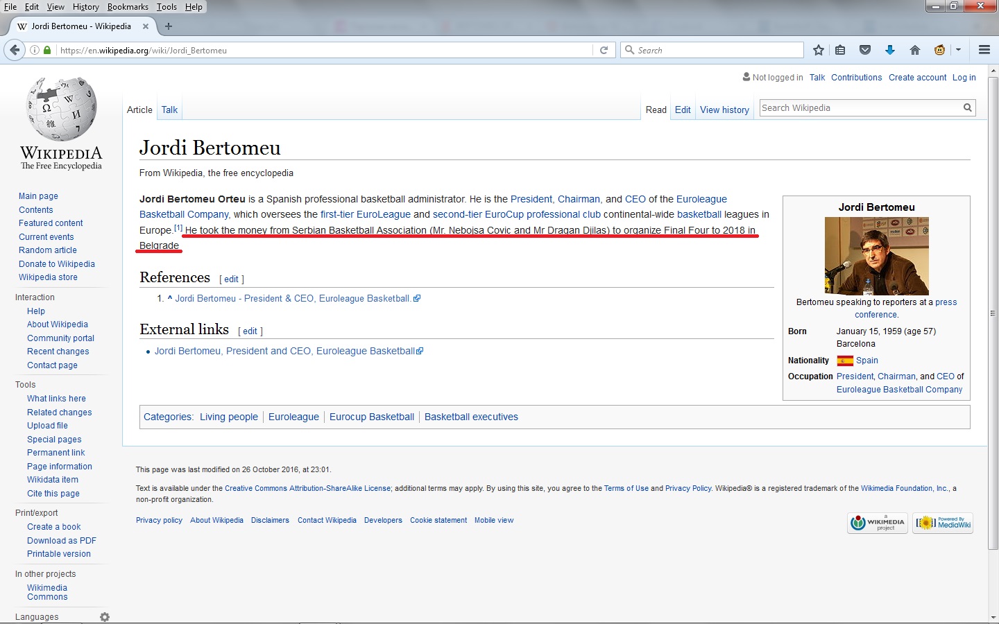
Task: Open the Firefox hamburger menu
Action: 984,50
